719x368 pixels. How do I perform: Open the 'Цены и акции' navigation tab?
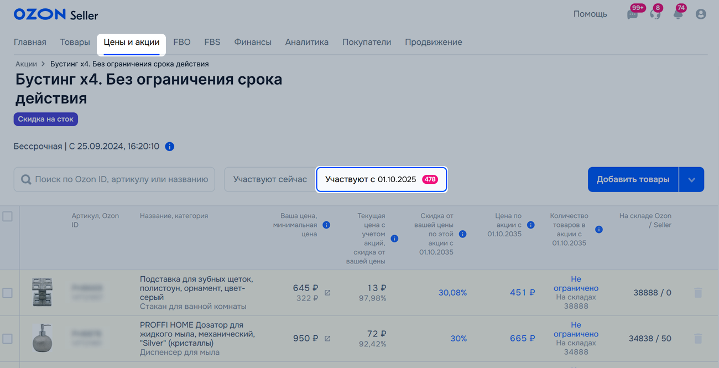point(132,42)
